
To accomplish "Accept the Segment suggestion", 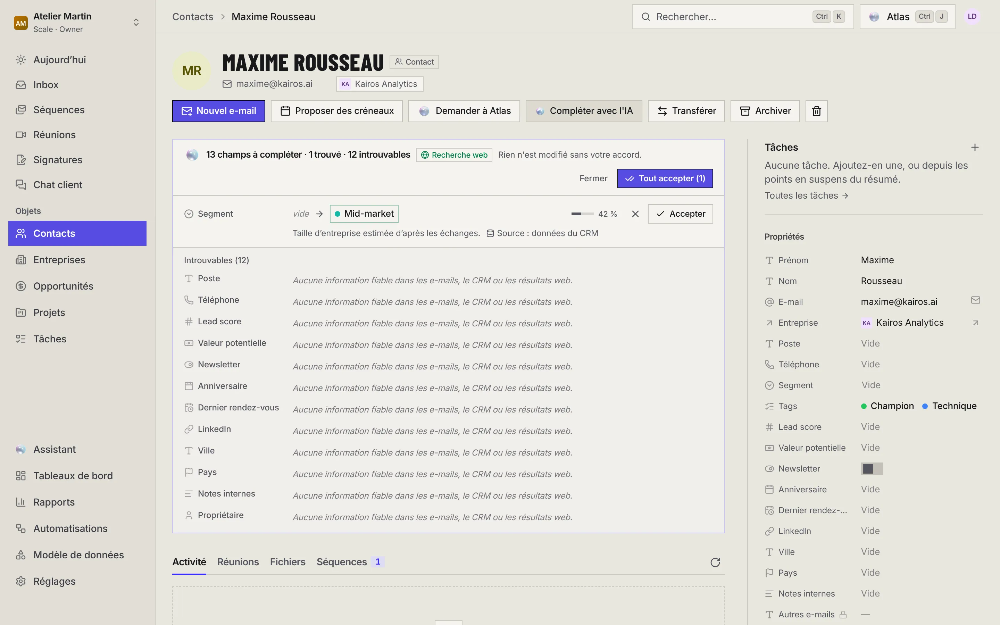I will click(x=680, y=214).
